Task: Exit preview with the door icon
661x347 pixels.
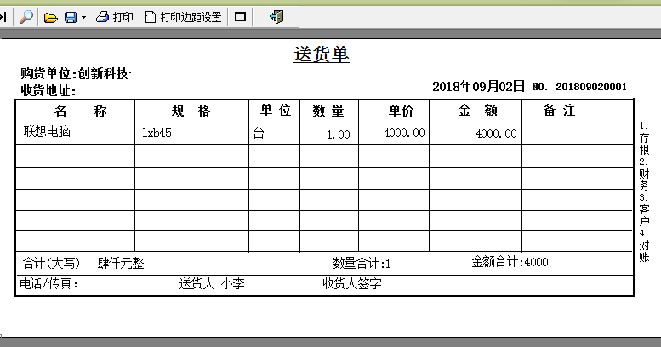Action: pos(276,17)
